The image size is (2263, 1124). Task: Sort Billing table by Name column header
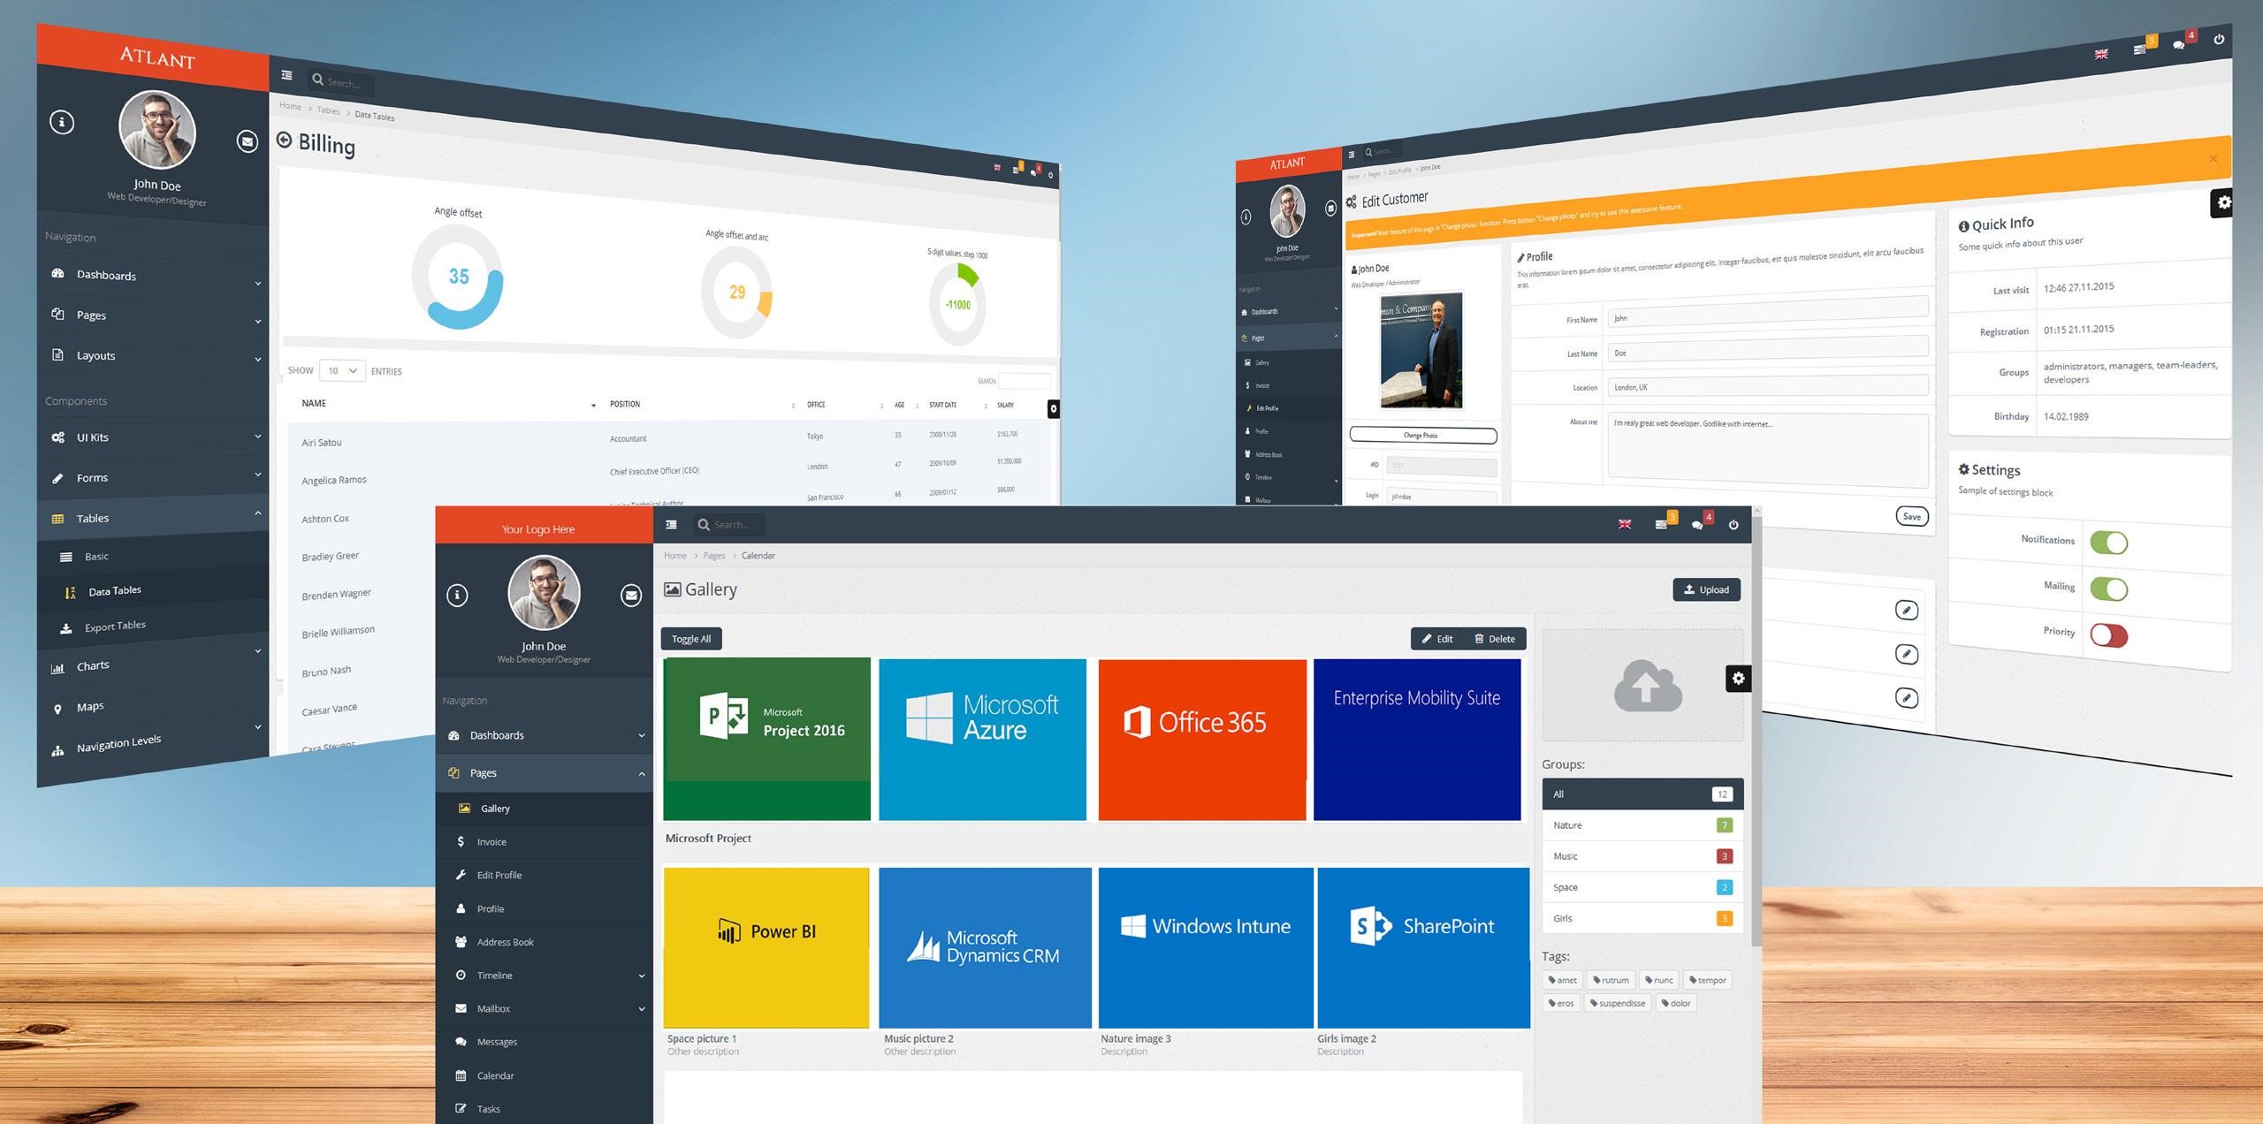(447, 404)
